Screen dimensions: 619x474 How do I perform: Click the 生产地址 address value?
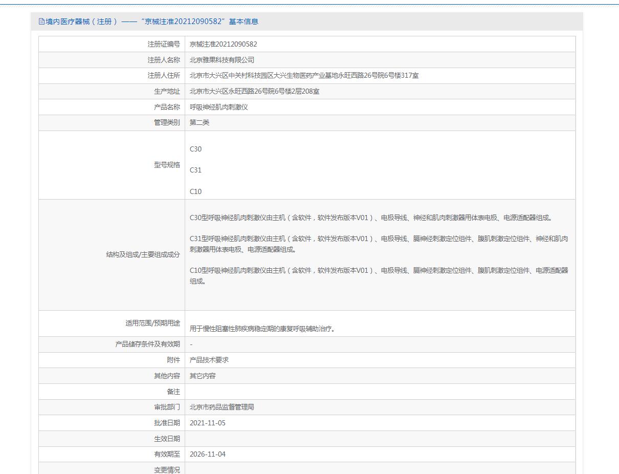click(x=255, y=92)
